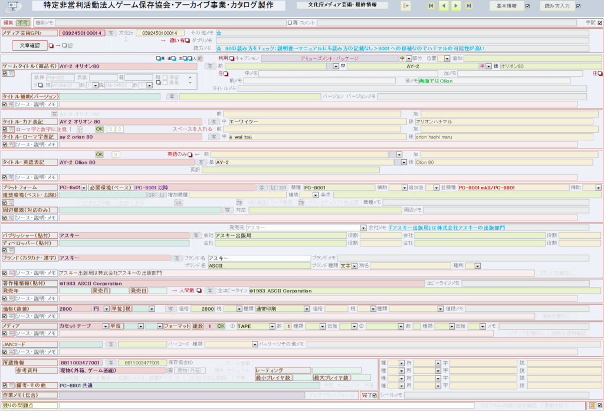Click the 残りの問題点 input field

click(x=267, y=405)
